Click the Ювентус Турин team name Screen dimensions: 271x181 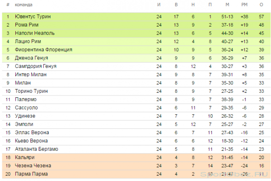[33, 17]
